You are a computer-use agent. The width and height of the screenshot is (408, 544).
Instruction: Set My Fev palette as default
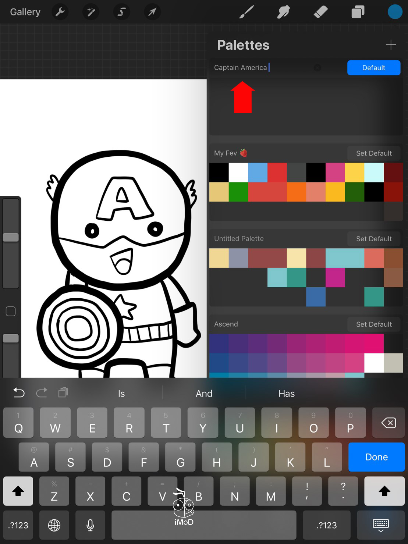374,153
